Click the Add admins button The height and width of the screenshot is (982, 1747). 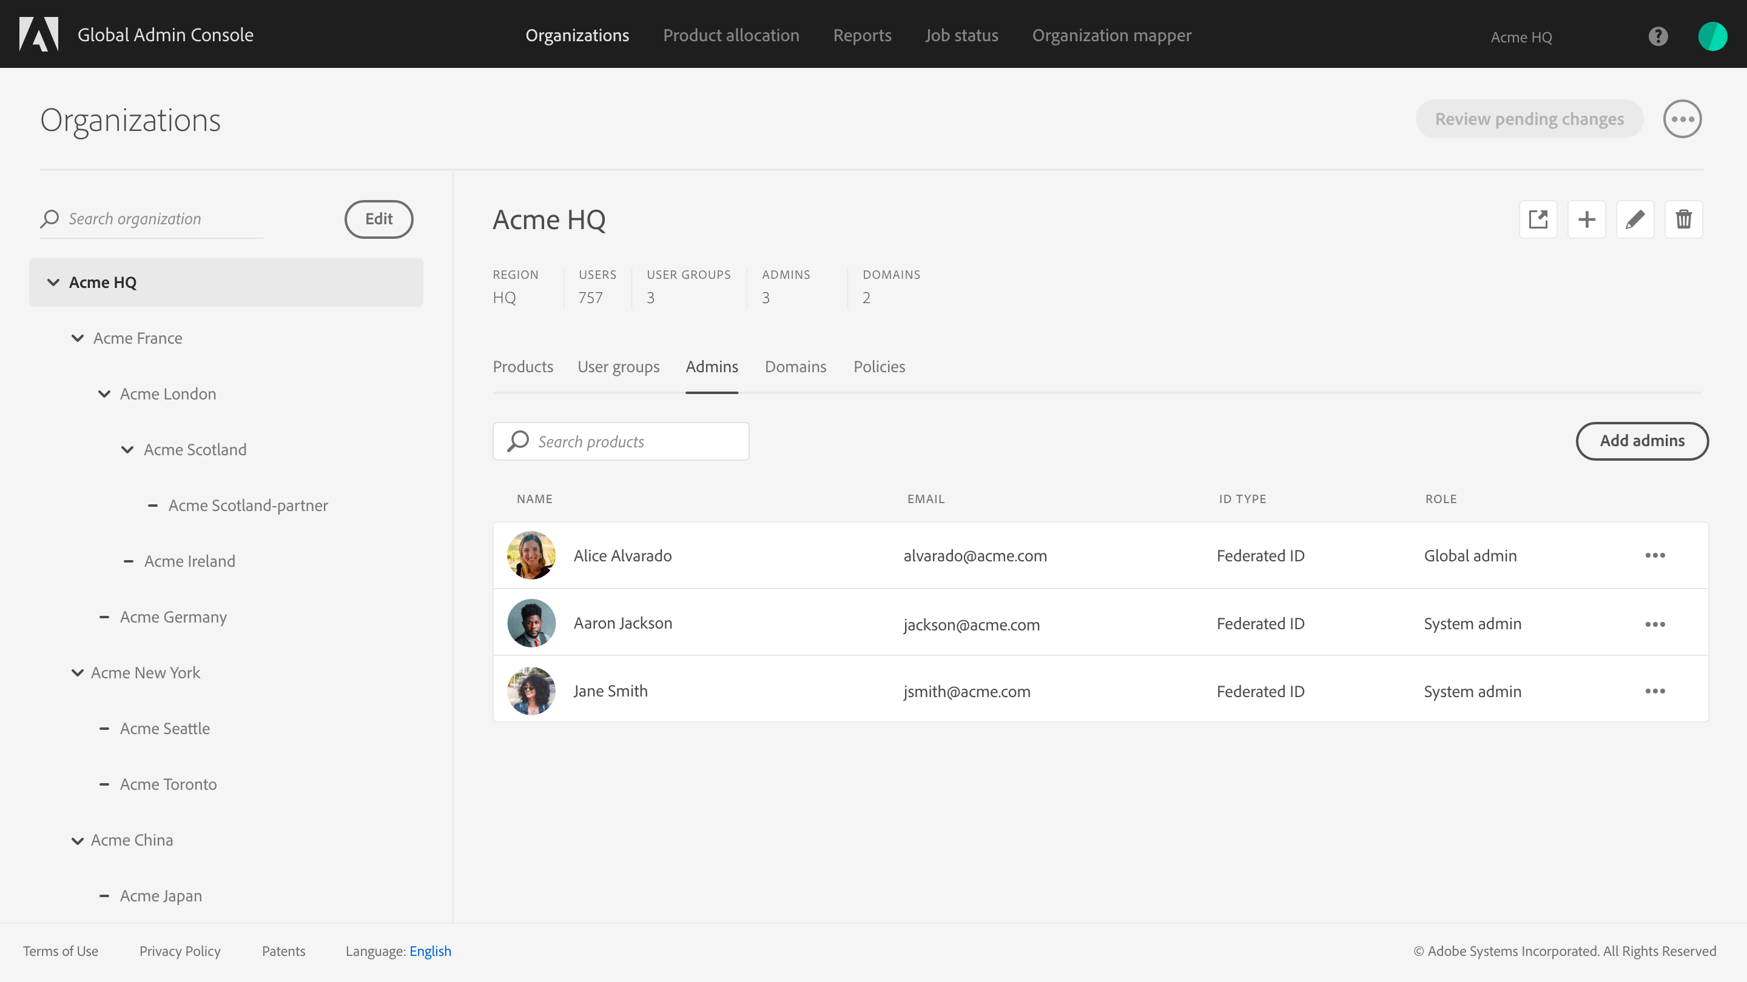click(1642, 441)
